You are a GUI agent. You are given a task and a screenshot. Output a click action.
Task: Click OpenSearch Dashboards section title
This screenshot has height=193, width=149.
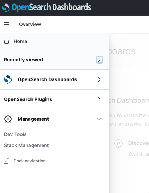click(47, 79)
